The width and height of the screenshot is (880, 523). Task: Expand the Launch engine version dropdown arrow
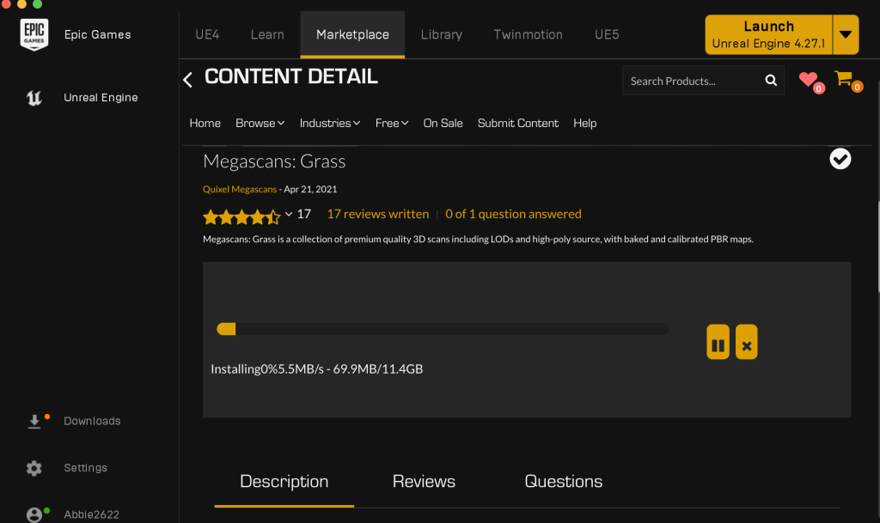(x=846, y=34)
